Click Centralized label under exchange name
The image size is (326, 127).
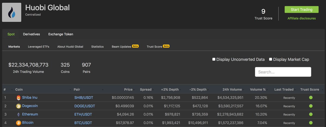tap(33, 15)
